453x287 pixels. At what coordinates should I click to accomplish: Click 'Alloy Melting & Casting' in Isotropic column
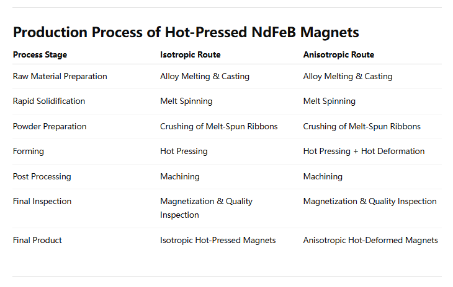click(204, 76)
